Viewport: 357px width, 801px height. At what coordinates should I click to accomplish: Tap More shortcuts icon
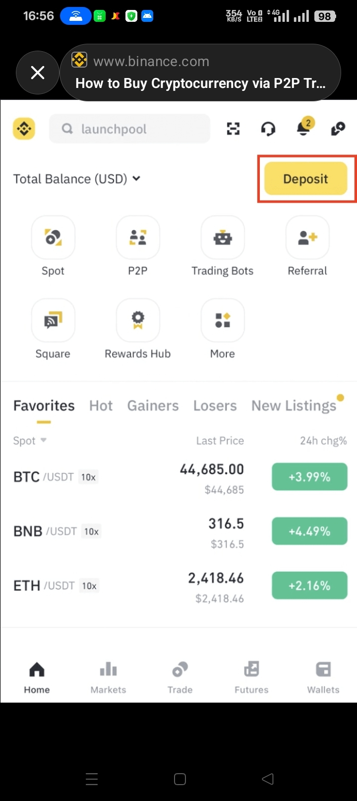223,320
